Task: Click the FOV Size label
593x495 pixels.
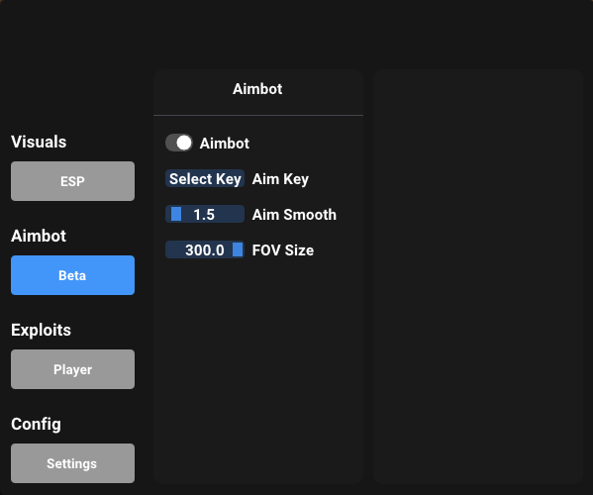Action: 283,249
